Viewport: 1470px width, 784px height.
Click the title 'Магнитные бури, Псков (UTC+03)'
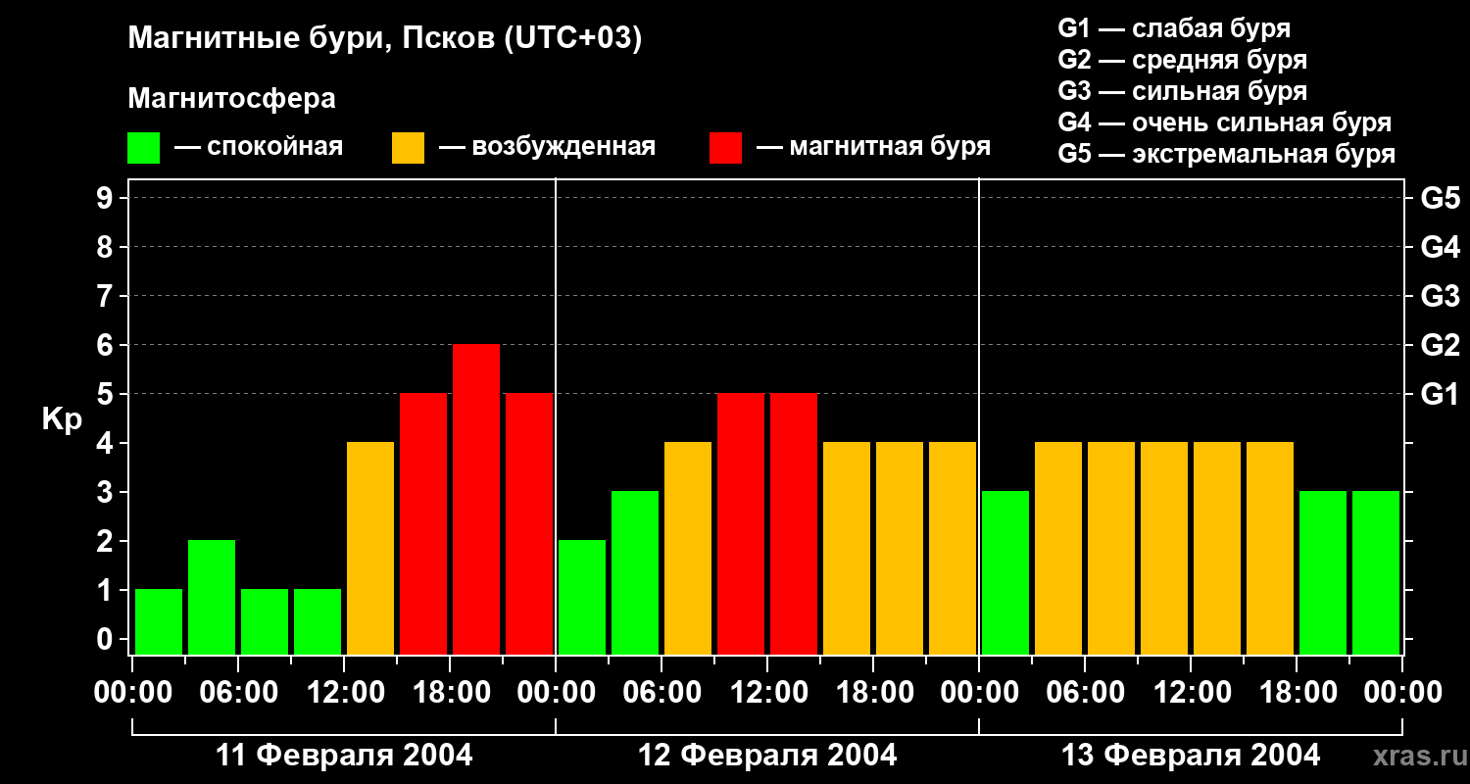pos(385,39)
